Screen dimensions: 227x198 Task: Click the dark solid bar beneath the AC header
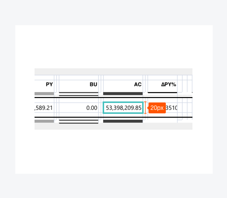123,94
